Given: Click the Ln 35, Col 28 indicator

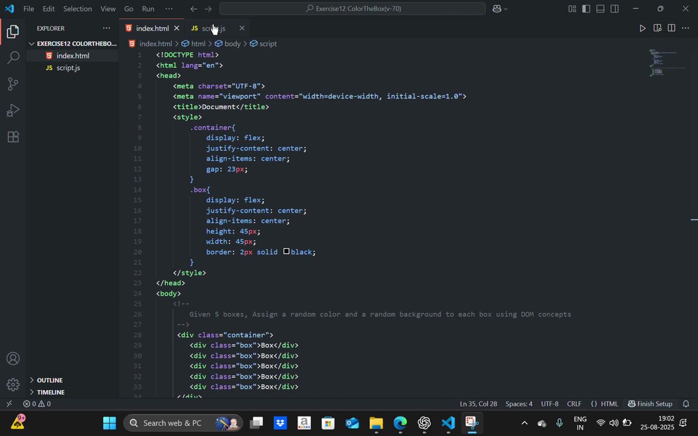Looking at the screenshot, I should [x=478, y=404].
